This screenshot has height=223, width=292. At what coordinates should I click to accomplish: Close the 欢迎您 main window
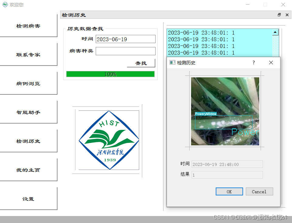click(283, 4)
